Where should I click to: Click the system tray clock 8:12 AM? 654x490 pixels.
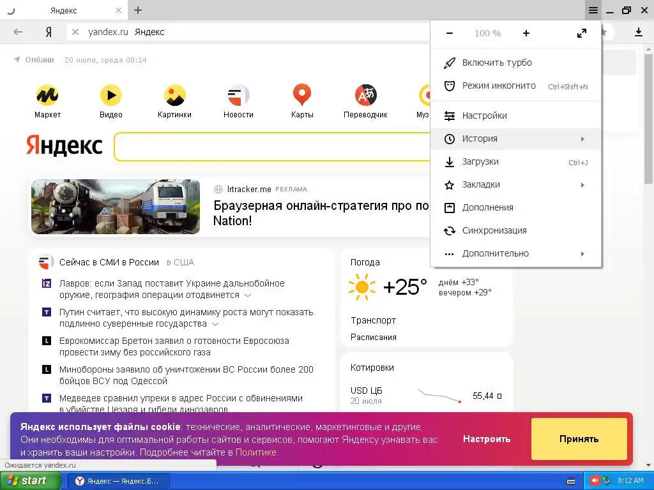point(630,481)
